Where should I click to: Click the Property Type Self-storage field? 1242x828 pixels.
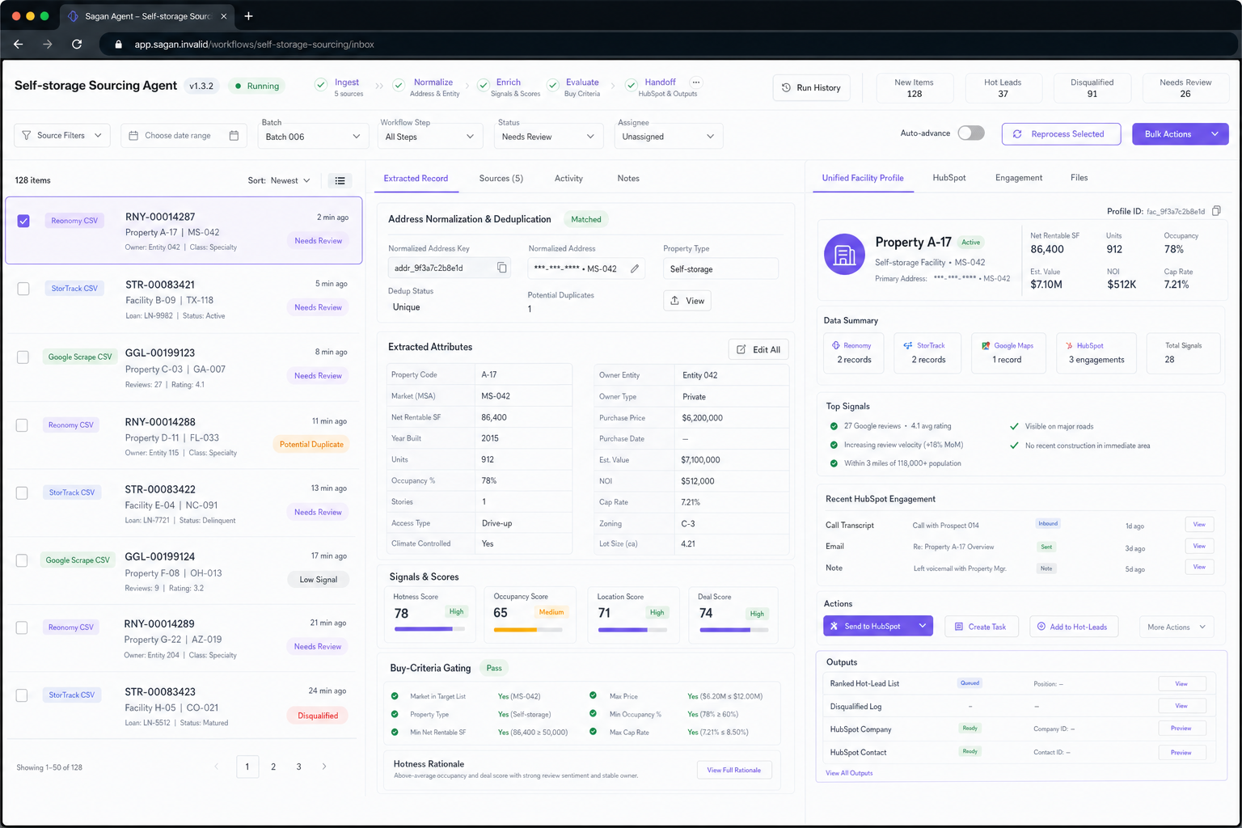point(720,268)
